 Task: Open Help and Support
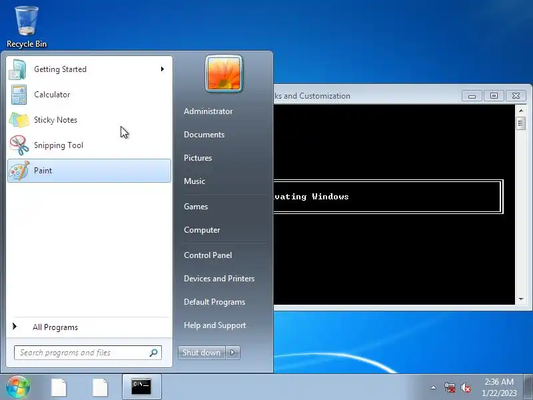pyautogui.click(x=215, y=325)
